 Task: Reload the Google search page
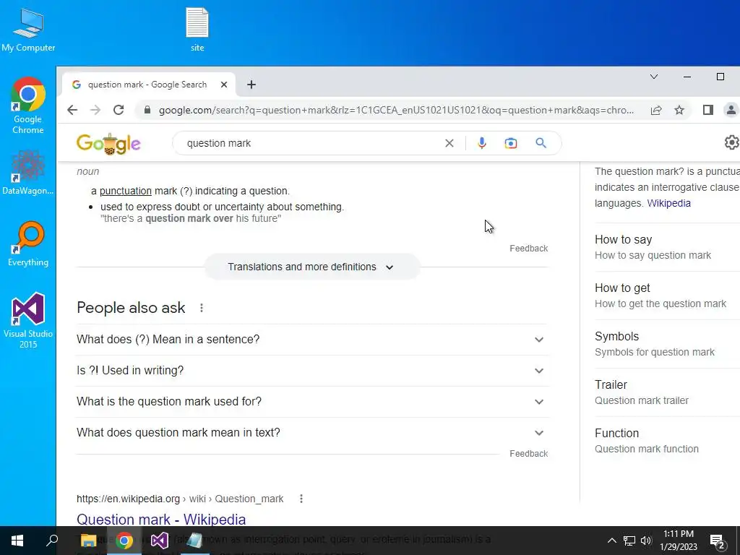[x=119, y=110]
